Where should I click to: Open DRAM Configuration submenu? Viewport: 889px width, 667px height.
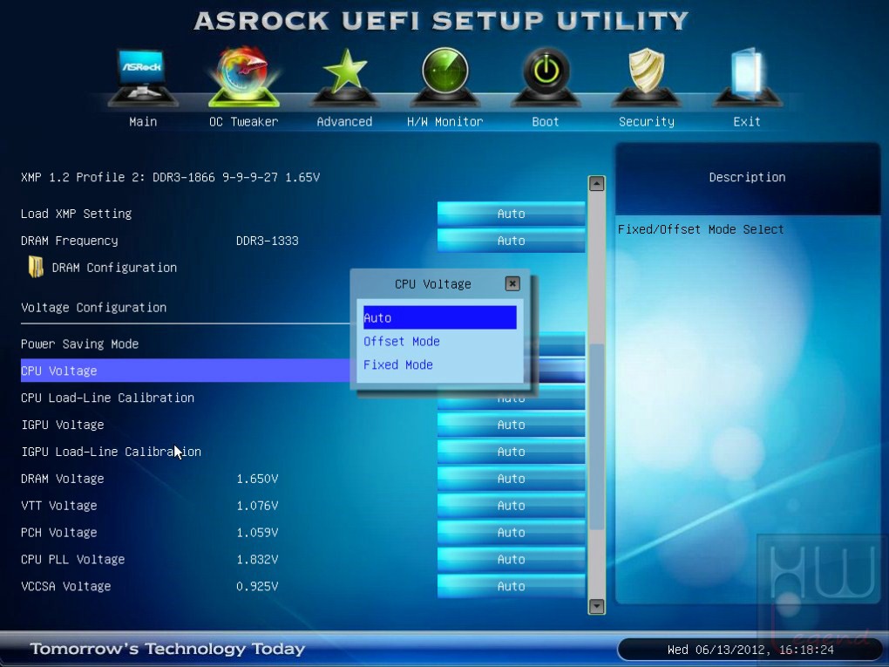pyautogui.click(x=114, y=267)
